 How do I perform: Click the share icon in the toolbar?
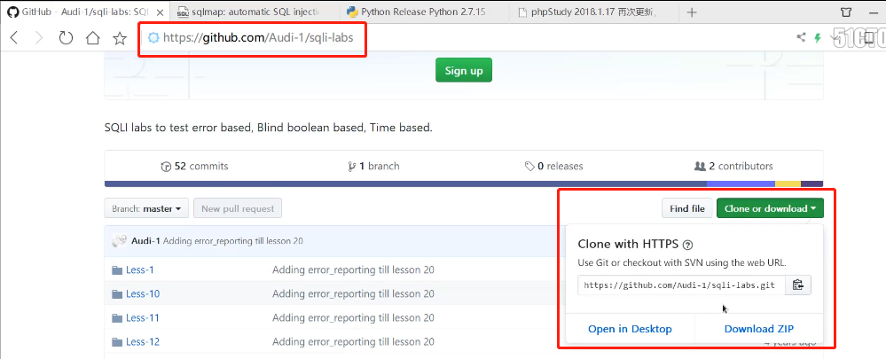tap(801, 38)
